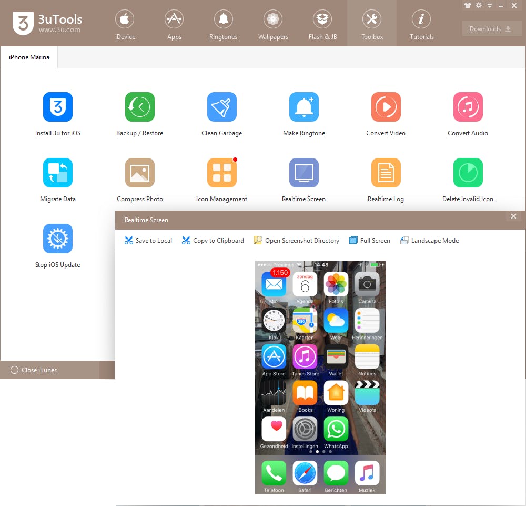
Task: Toggle Landscape Mode for the realtime screen
Action: 429,240
